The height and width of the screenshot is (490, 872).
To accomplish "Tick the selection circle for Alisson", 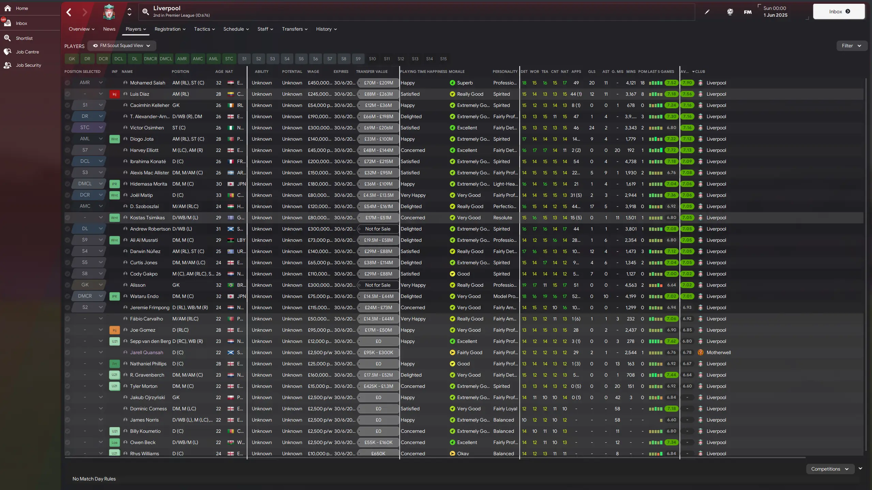I will click(x=67, y=285).
